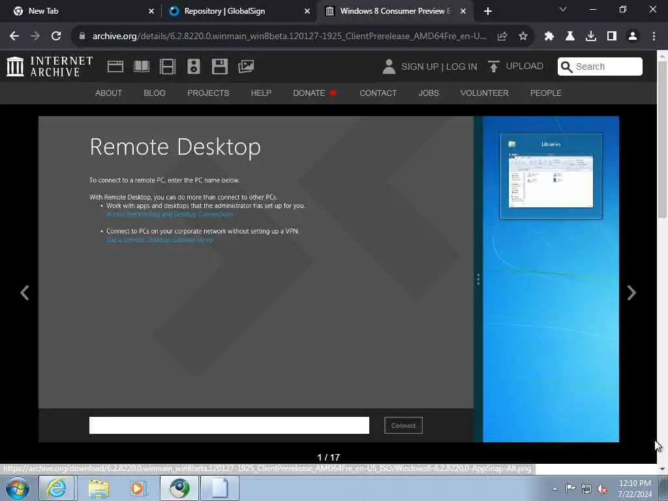The height and width of the screenshot is (501, 668).
Task: Open the PEOPLE link
Action: point(546,93)
